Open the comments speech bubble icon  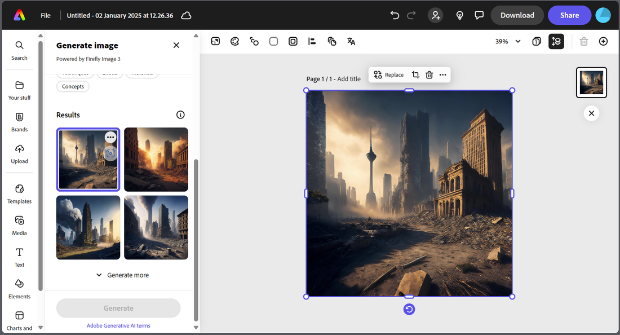pos(479,15)
